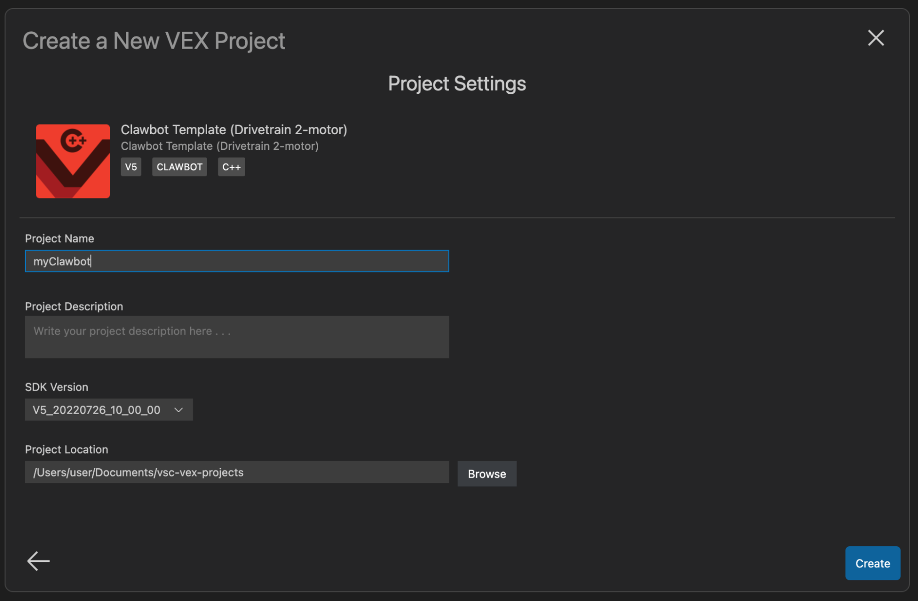
Task: Select the SDK Version V5_20220726_10_00_00
Action: click(x=107, y=410)
